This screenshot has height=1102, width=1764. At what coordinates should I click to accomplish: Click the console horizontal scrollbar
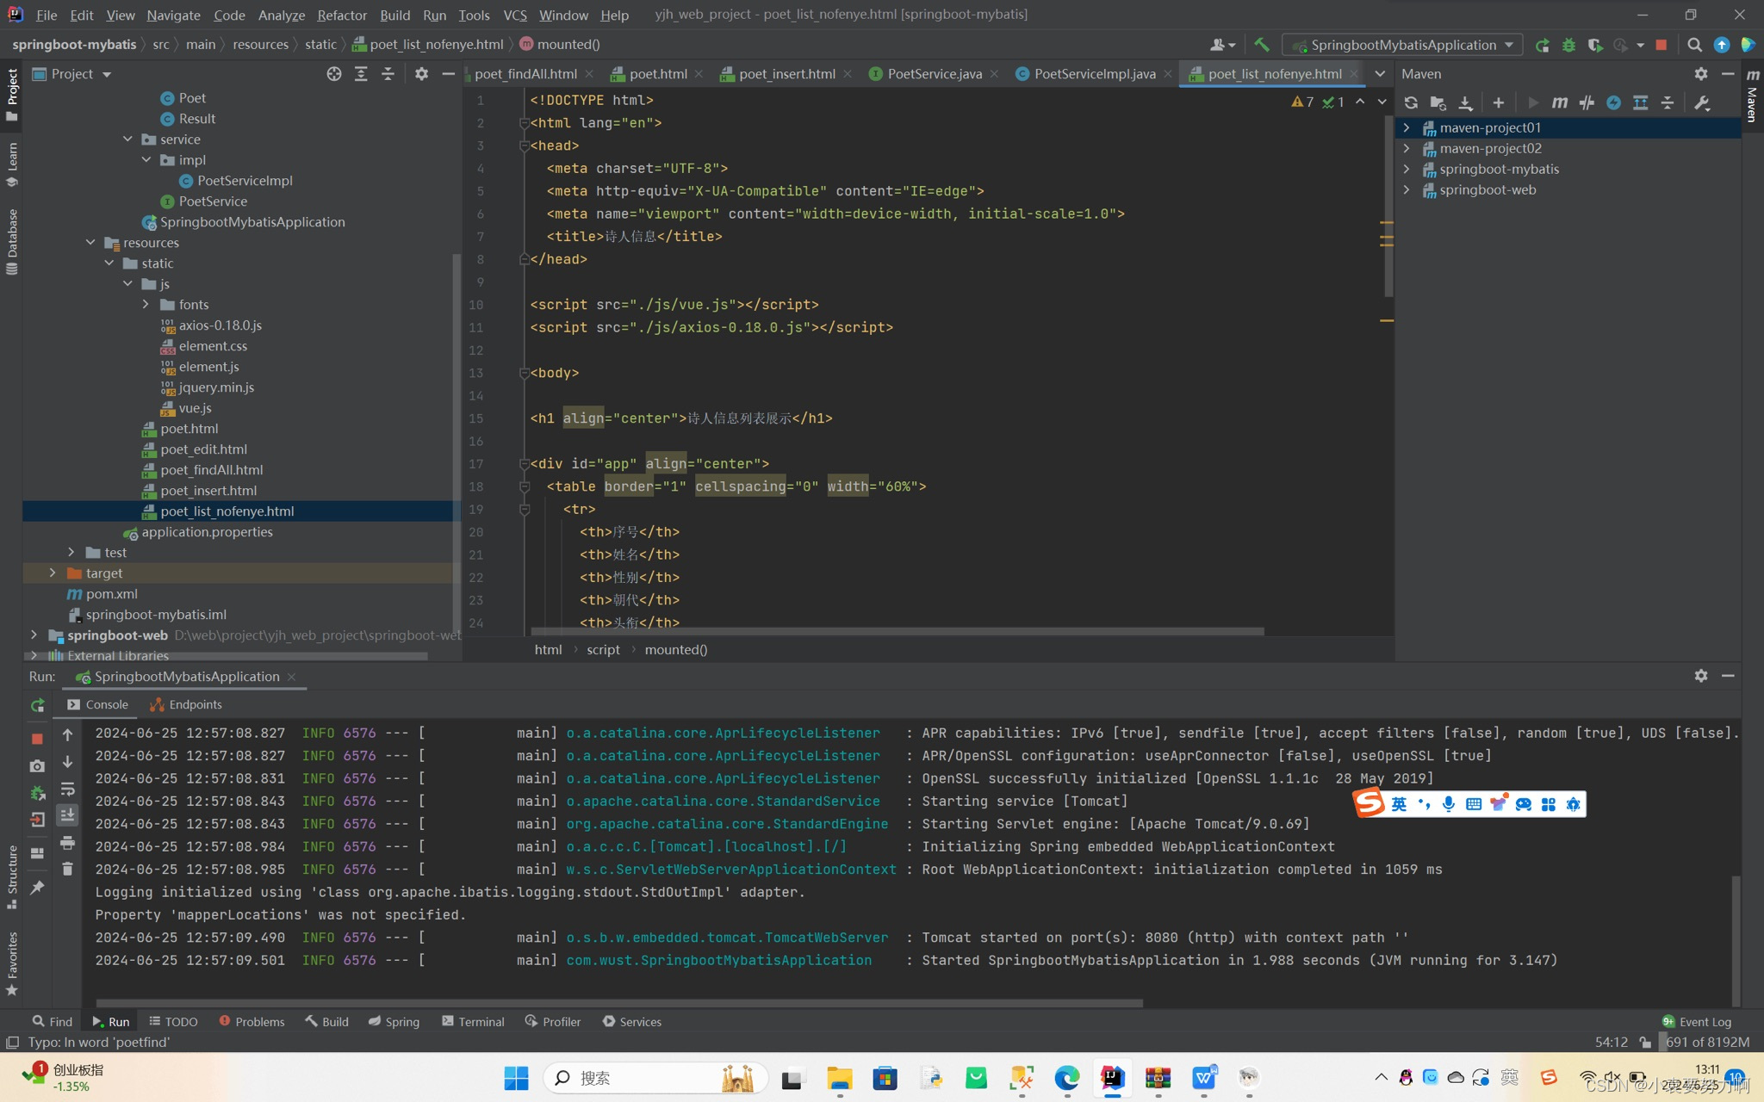click(618, 1003)
